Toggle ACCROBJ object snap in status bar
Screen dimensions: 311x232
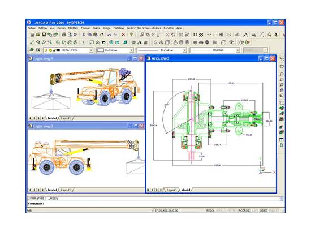(x=244, y=210)
